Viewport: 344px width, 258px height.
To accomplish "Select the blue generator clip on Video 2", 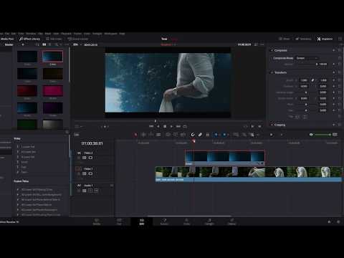I will point(225,158).
